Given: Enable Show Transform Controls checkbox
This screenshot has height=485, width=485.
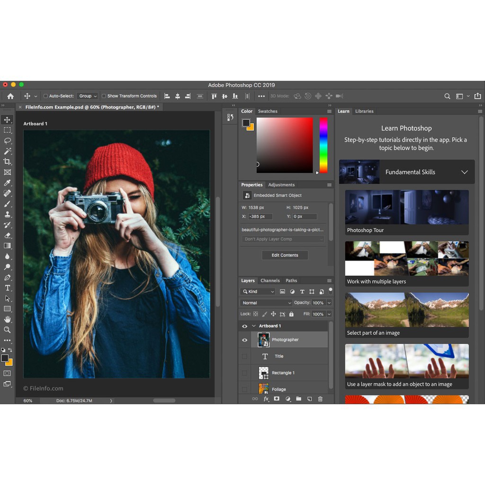Looking at the screenshot, I should tap(104, 96).
